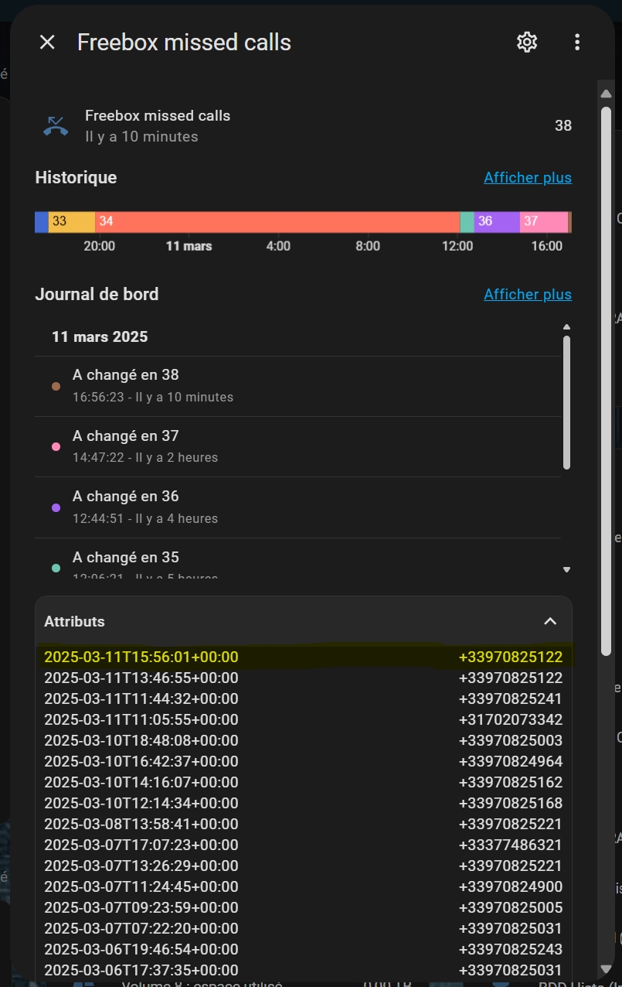Select the yellow 33 history segment
The image size is (622, 987).
(x=71, y=222)
